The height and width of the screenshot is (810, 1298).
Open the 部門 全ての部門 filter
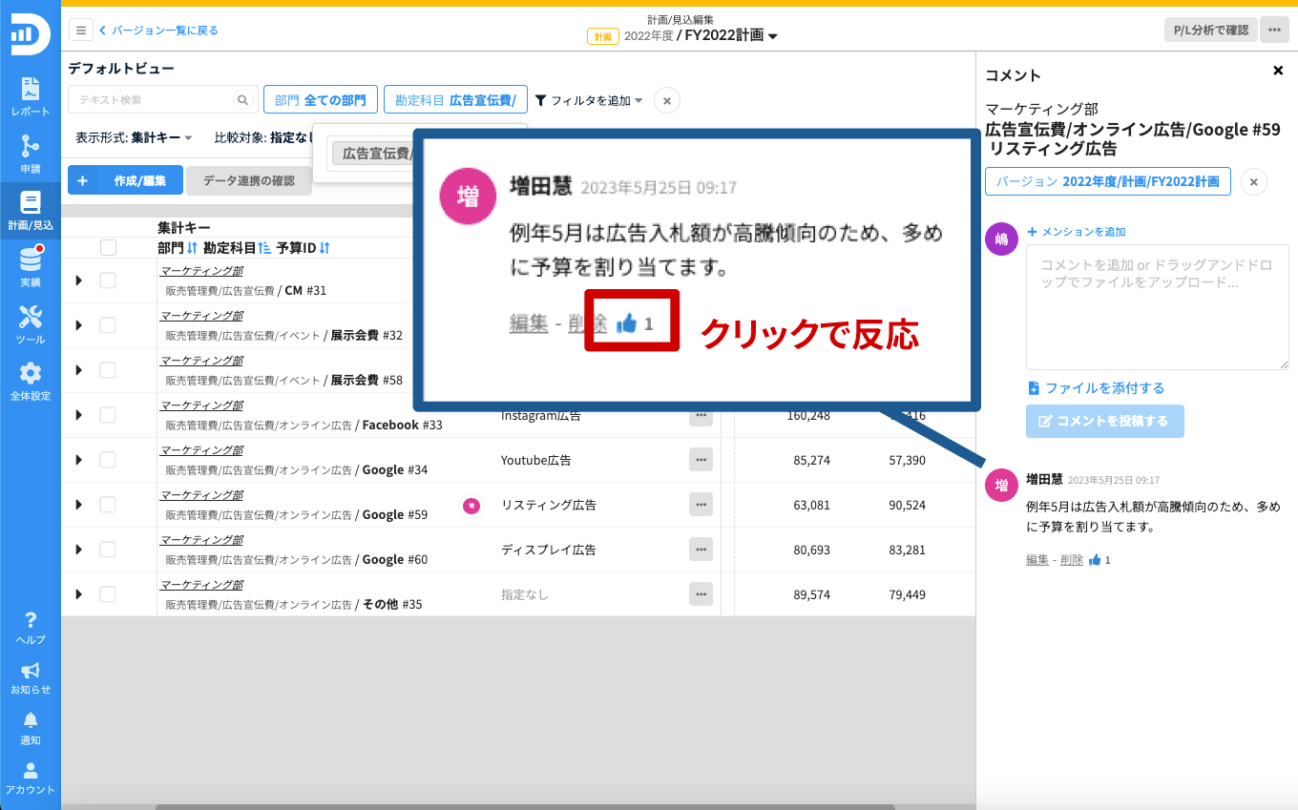click(x=321, y=99)
